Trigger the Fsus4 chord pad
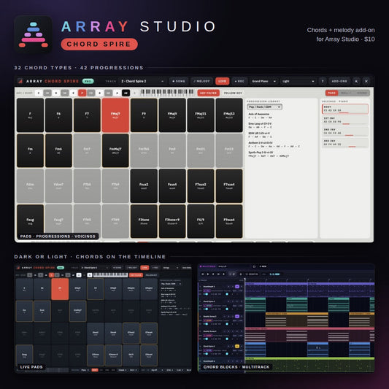 tap(172, 186)
